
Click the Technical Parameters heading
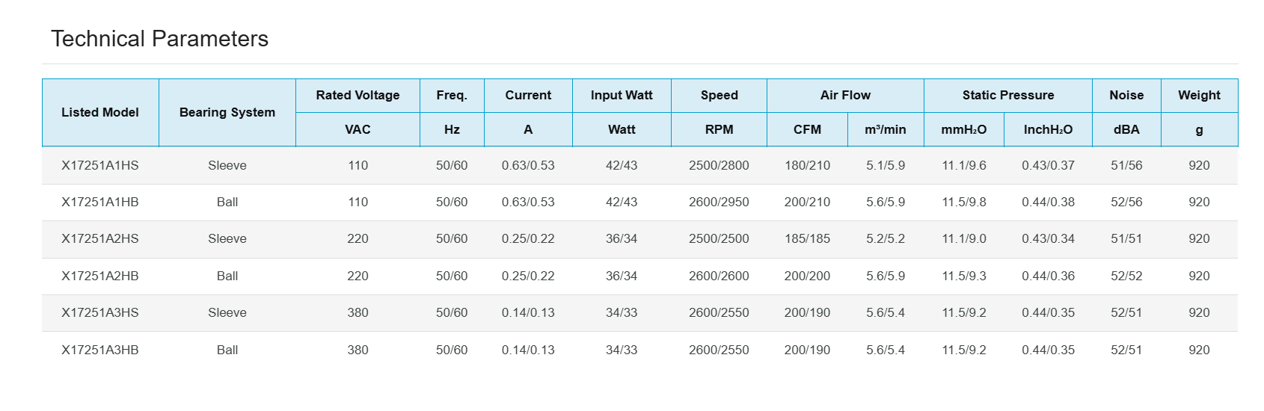159,39
